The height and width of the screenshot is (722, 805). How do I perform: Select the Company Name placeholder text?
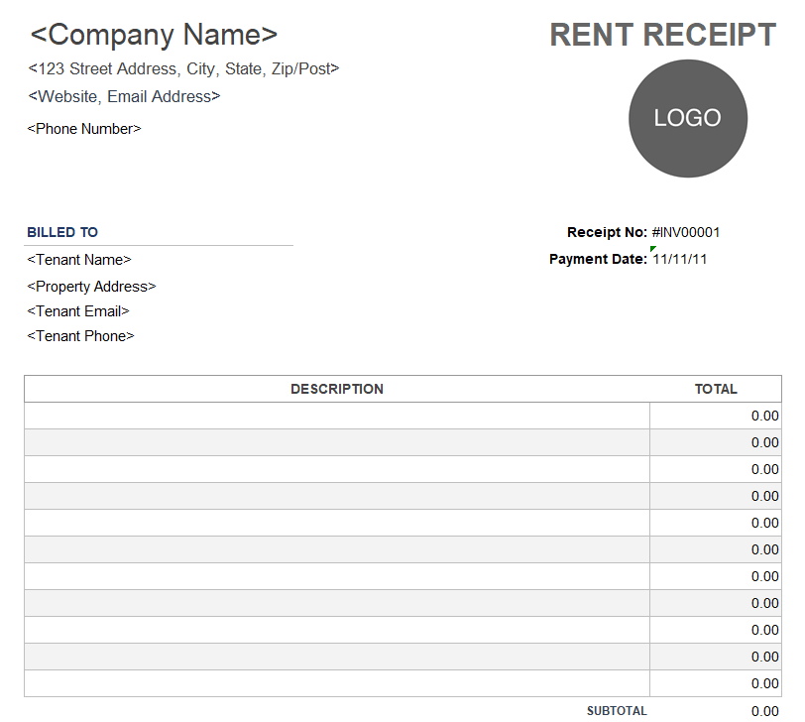[x=154, y=35]
